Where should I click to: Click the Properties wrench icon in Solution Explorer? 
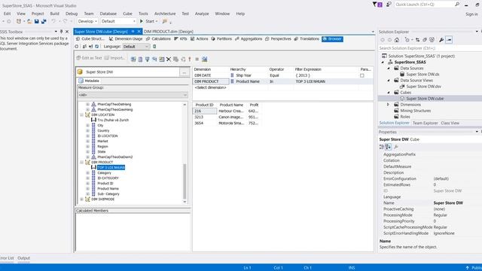441,40
